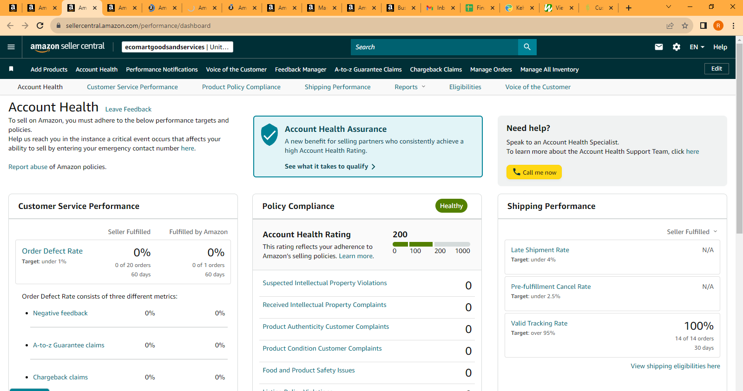
Task: Click View shipping eligibilities here link
Action: tap(675, 366)
